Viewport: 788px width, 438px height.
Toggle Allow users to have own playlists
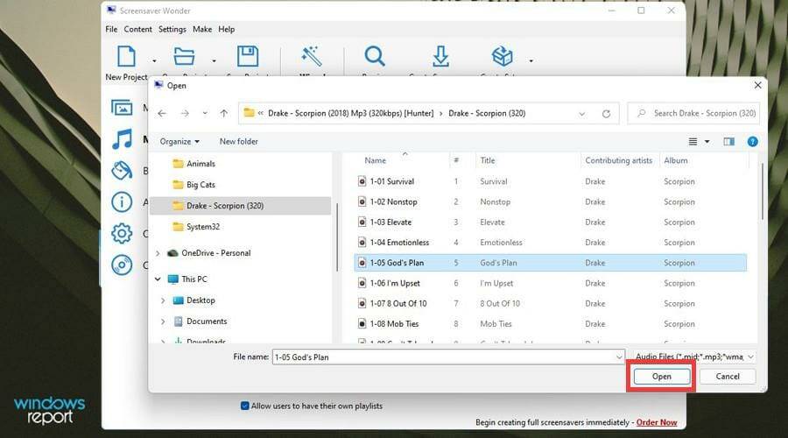pyautogui.click(x=245, y=406)
